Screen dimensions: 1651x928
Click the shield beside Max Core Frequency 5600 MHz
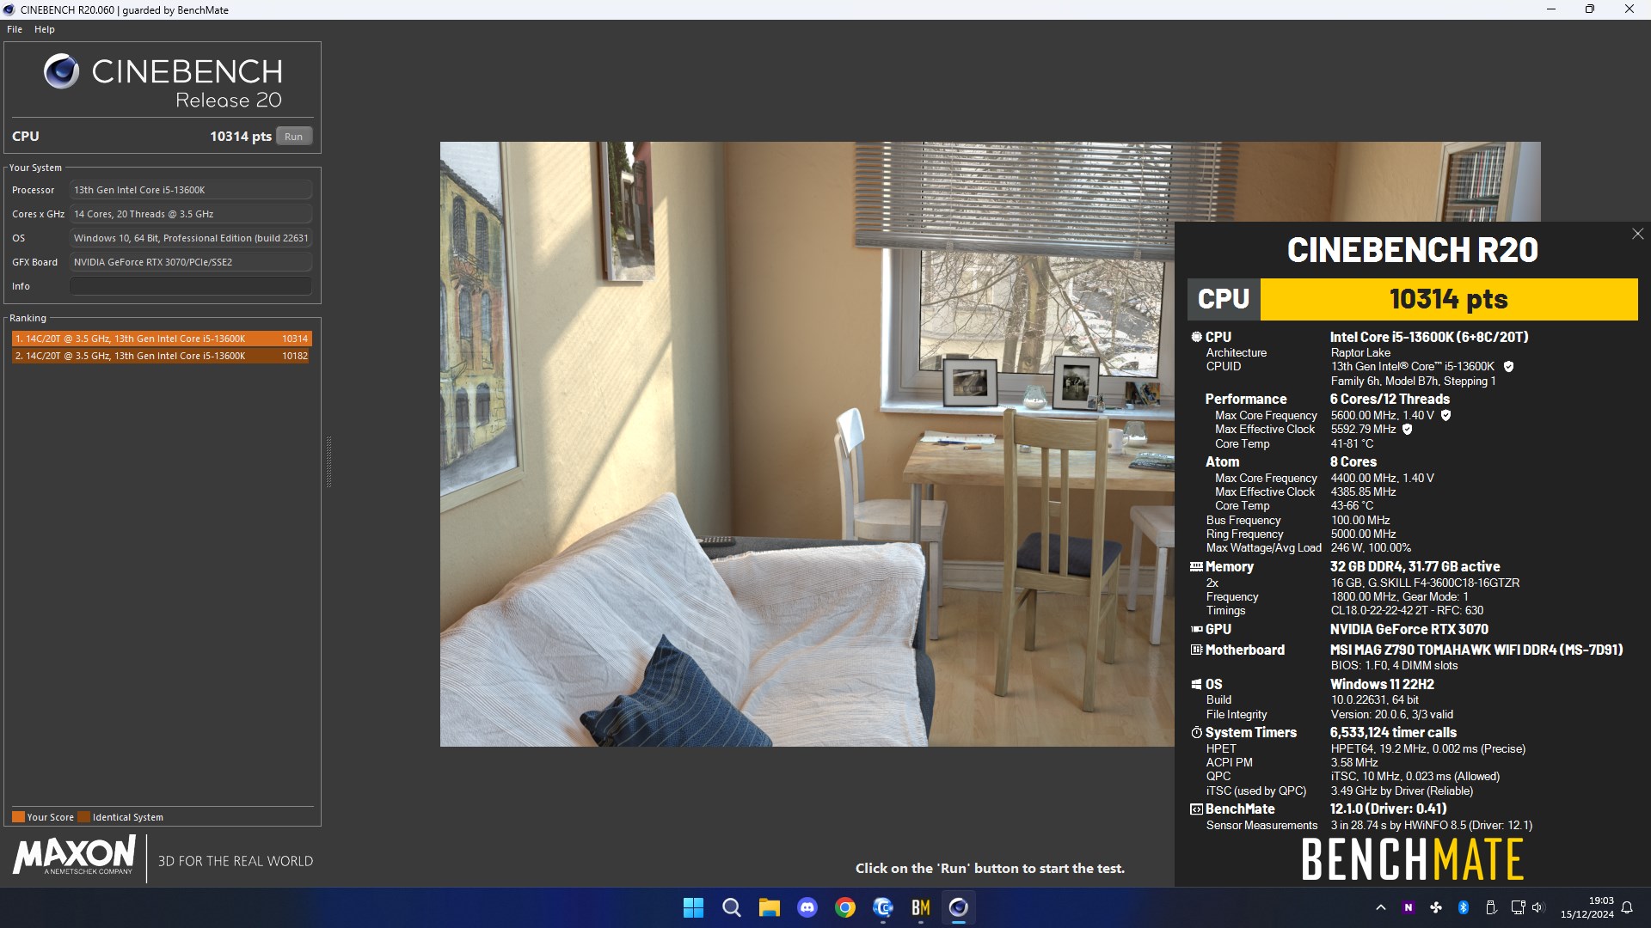pyautogui.click(x=1445, y=415)
